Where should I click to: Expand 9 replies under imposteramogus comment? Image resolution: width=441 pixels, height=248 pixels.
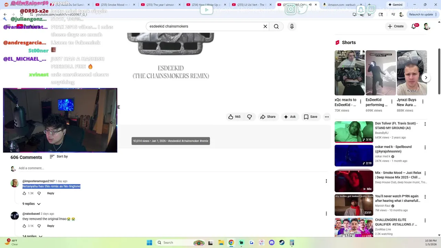click(x=31, y=204)
